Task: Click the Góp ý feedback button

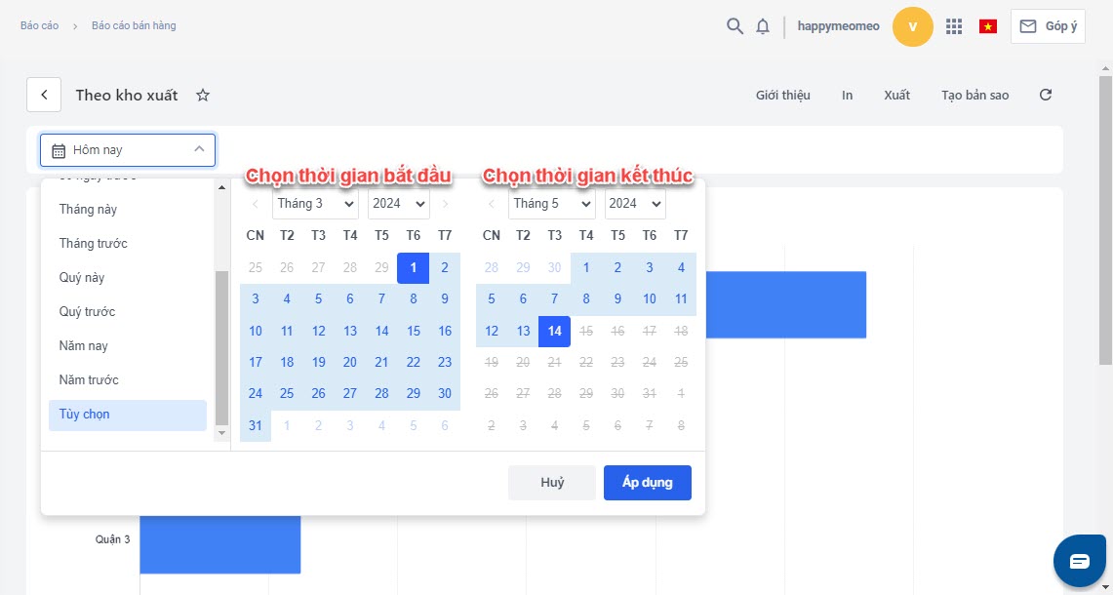Action: tap(1048, 26)
